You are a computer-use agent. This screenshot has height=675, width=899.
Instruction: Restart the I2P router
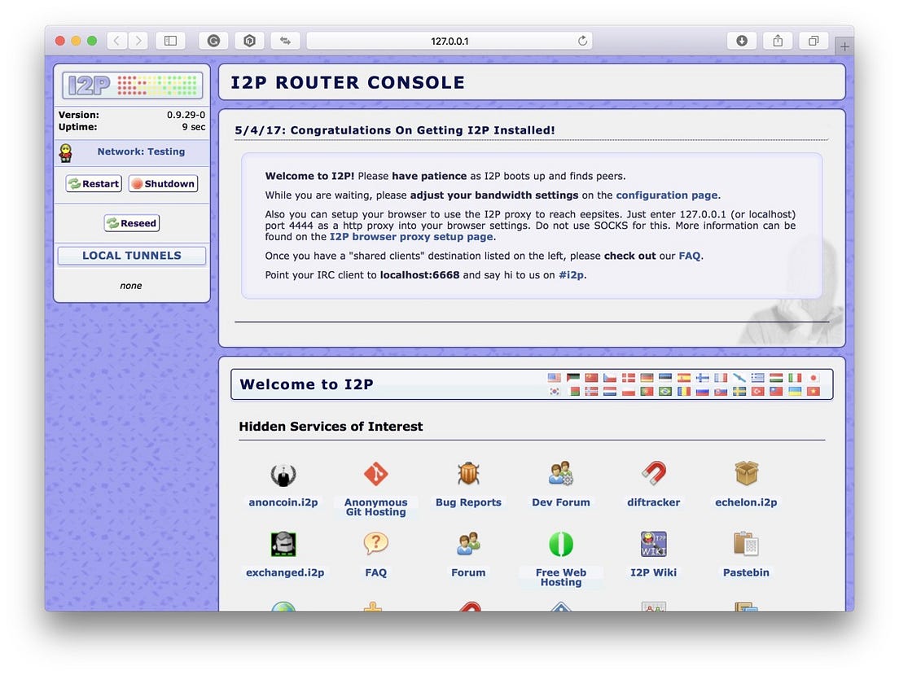click(x=94, y=183)
